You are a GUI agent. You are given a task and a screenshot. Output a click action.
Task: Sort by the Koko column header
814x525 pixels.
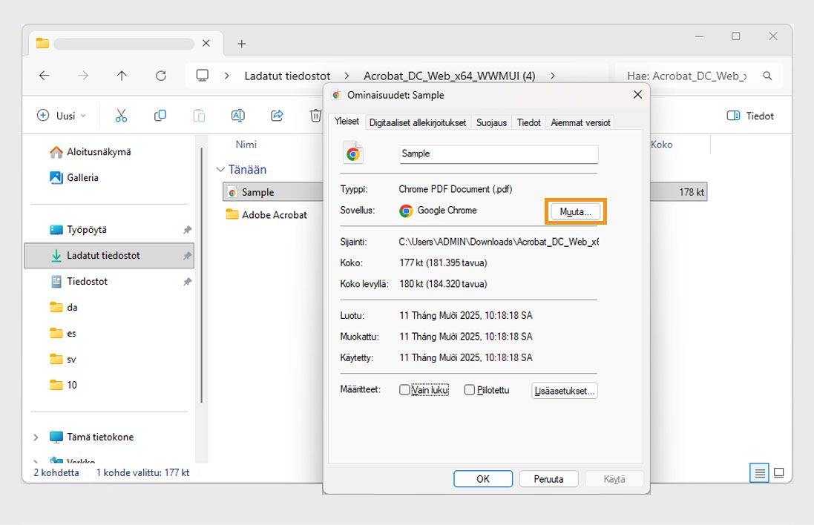click(x=661, y=145)
